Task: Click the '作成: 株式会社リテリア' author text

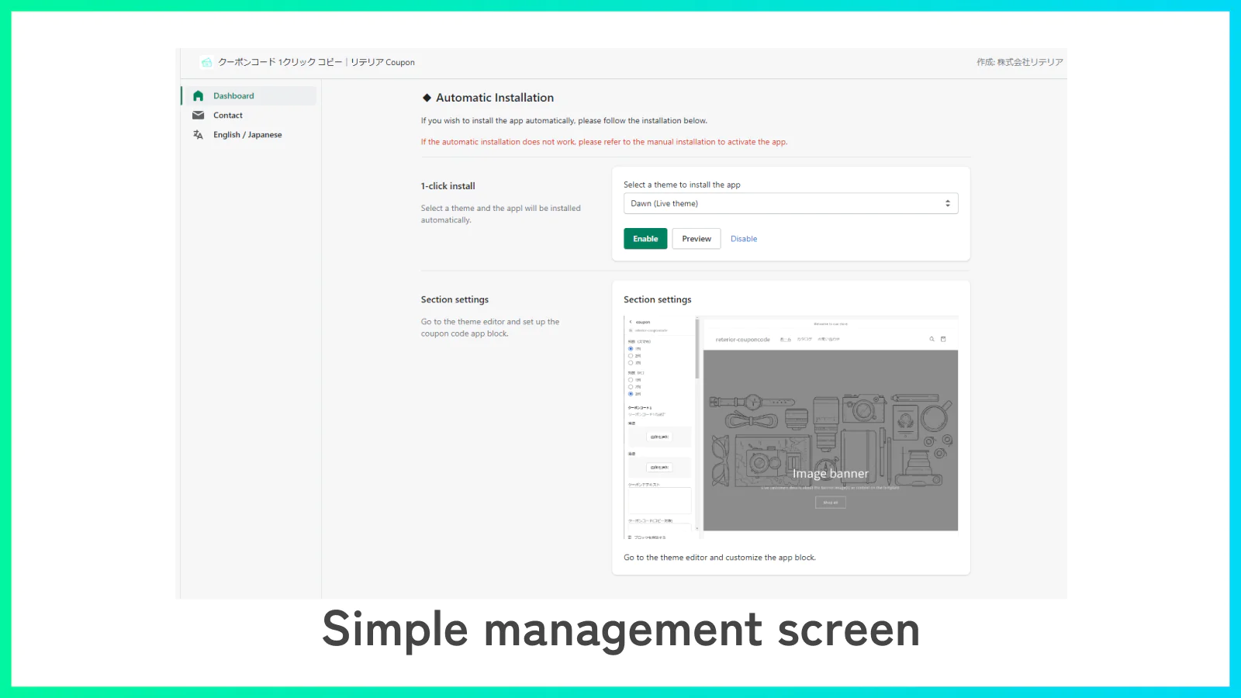Action: click(1020, 62)
